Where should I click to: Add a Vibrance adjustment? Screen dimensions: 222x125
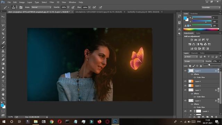pos(207,40)
